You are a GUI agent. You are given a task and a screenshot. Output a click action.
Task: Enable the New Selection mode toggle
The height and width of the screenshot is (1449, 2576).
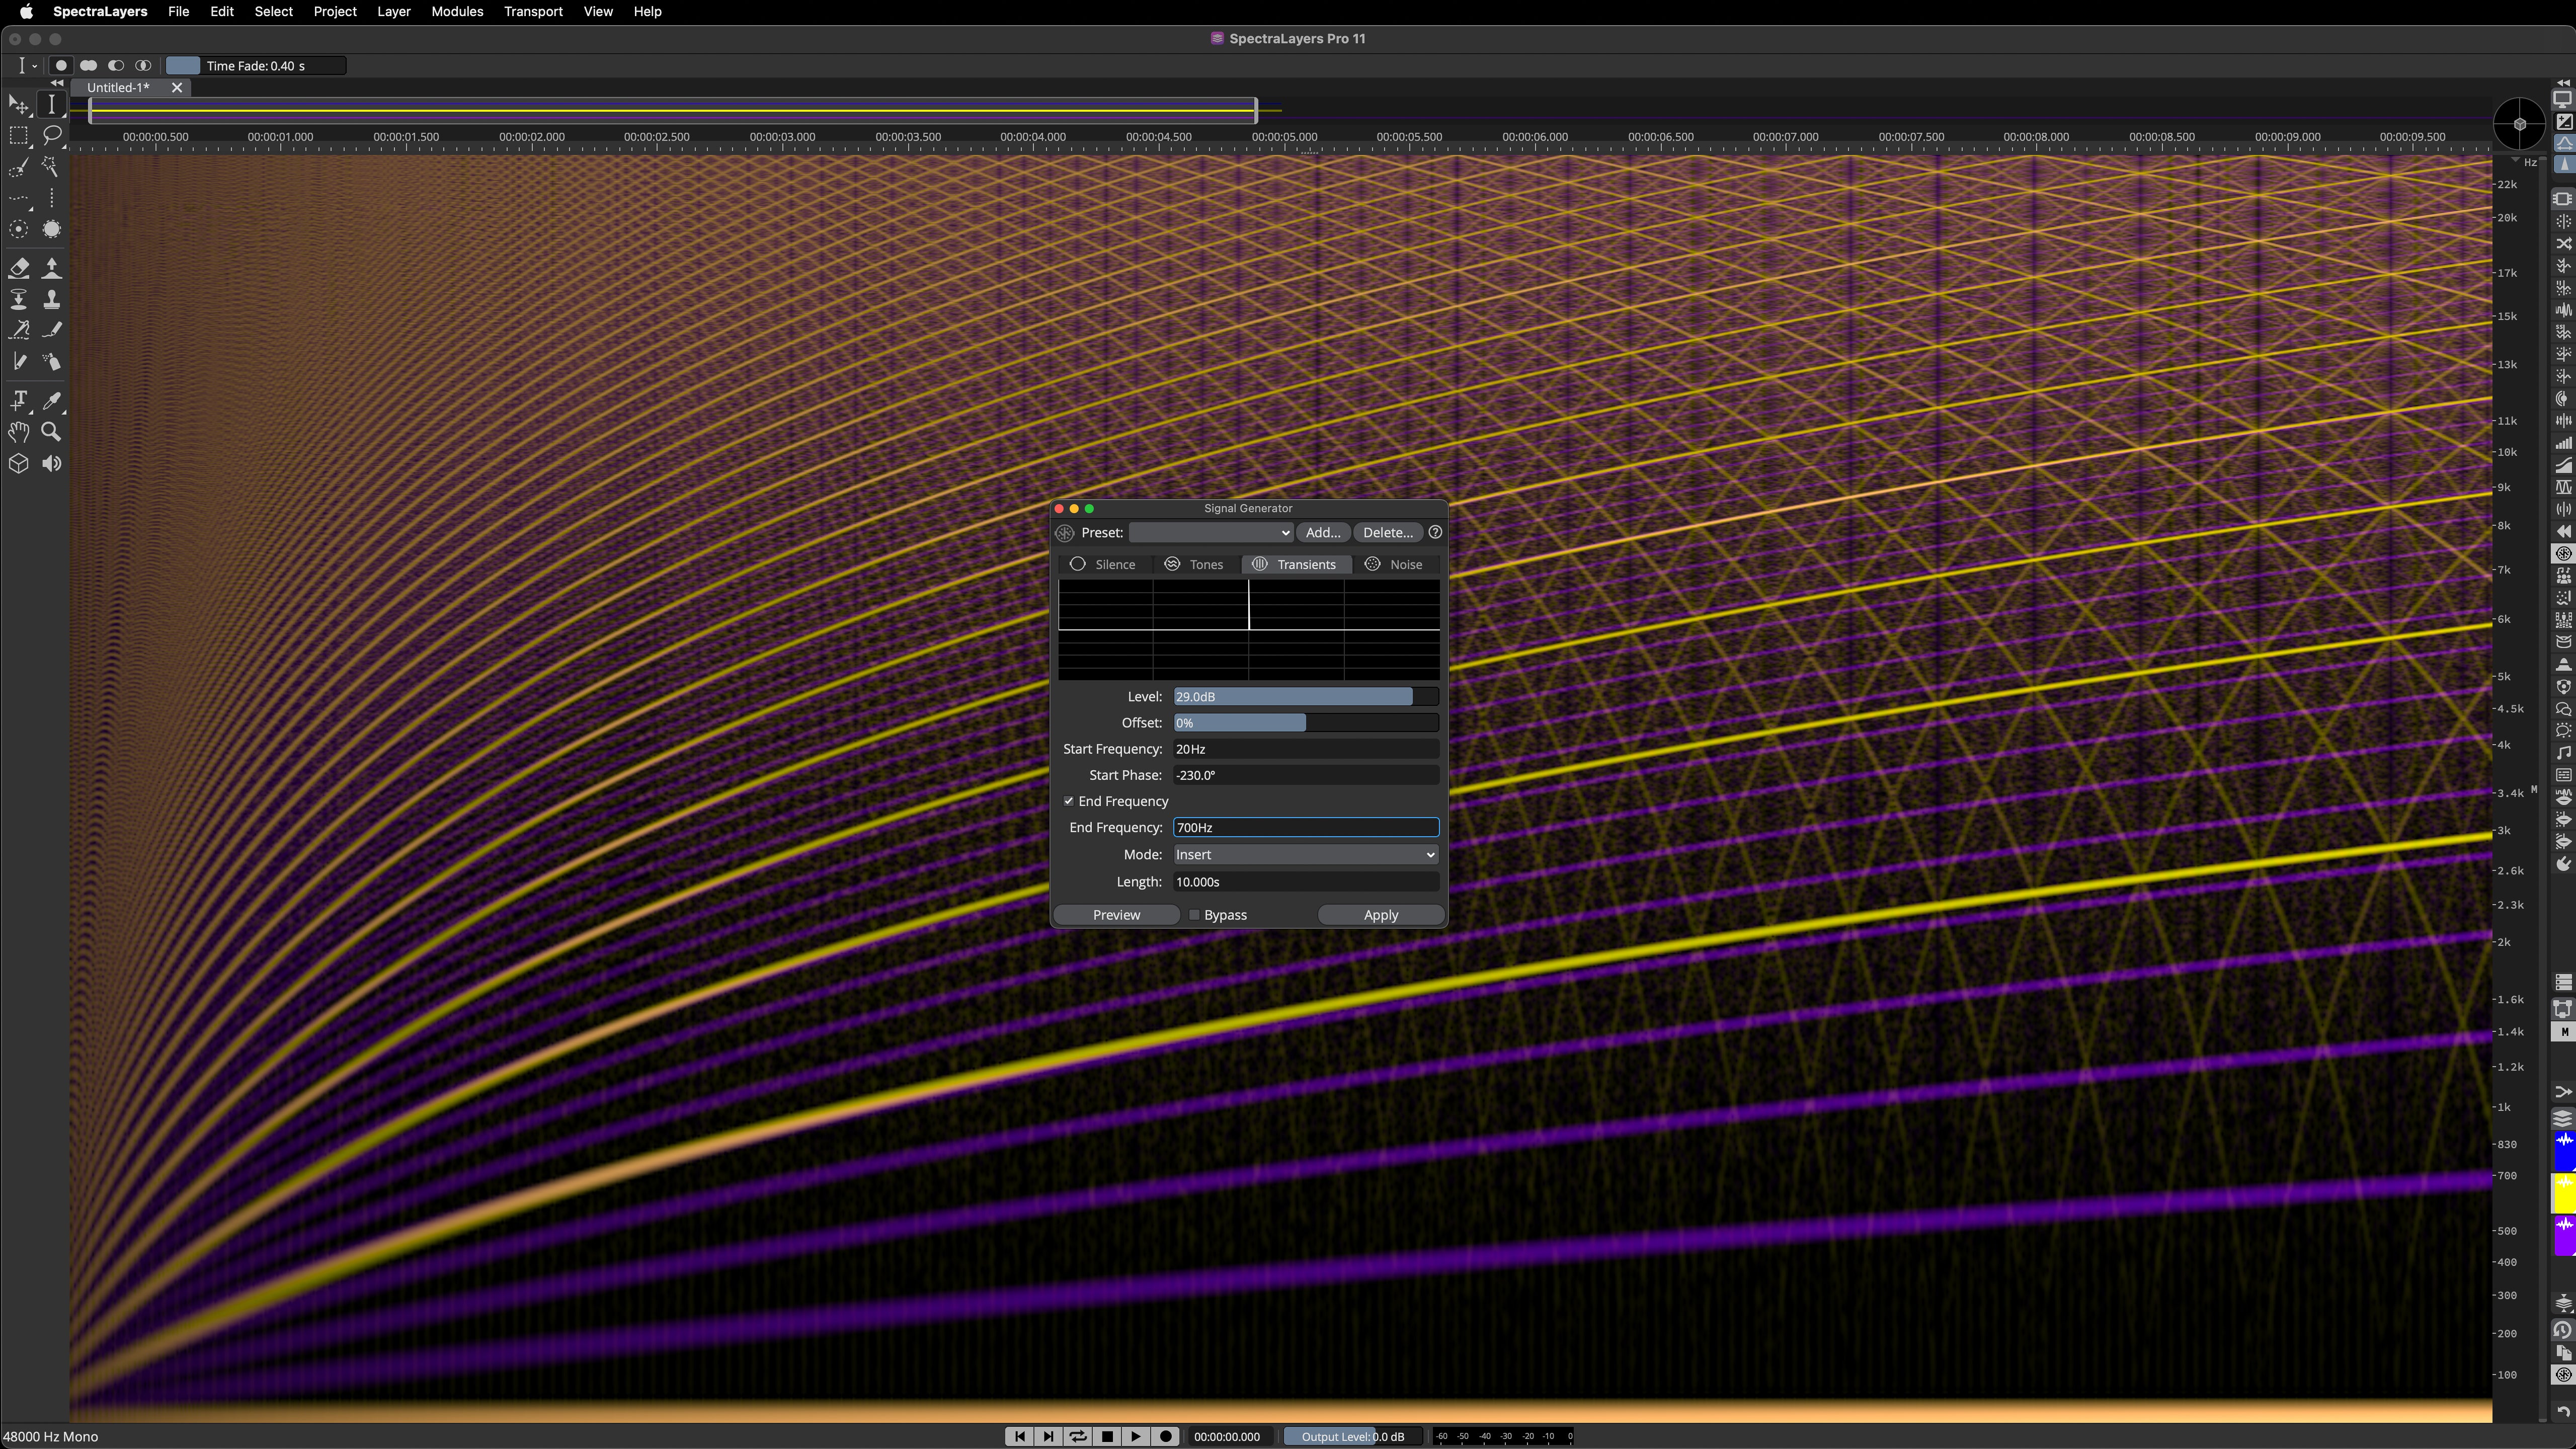pos(61,66)
